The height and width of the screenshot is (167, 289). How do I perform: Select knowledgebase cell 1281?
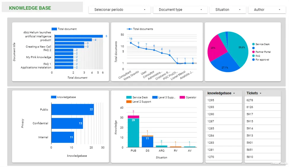click(x=223, y=150)
